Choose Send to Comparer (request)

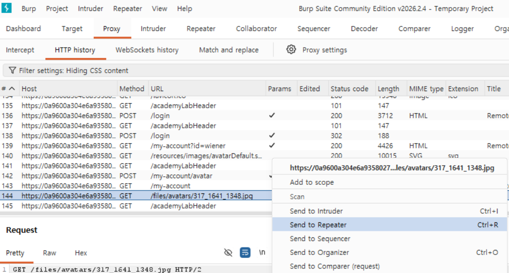(389, 266)
